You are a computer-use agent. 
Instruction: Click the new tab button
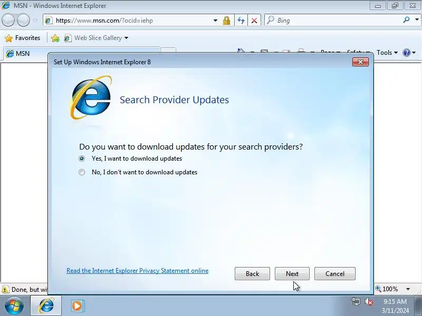168,51
